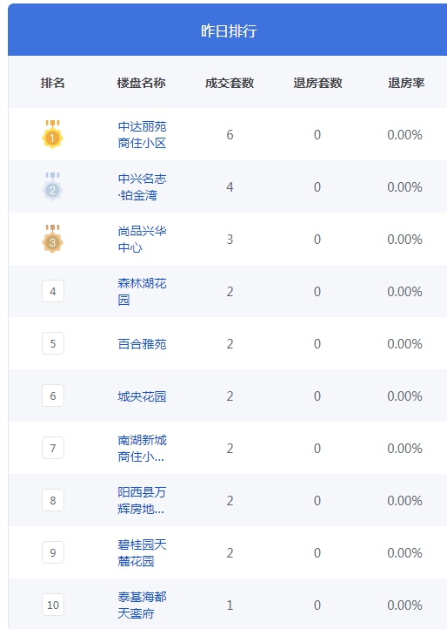This screenshot has height=629, width=447.
Task: Click the rank 9 badge
Action: click(x=53, y=553)
